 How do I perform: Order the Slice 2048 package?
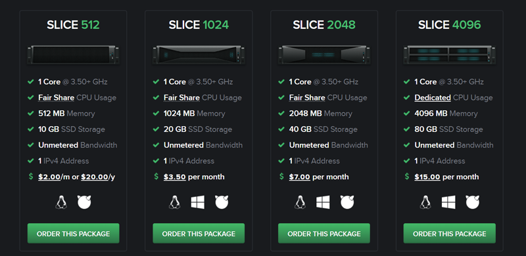click(324, 233)
